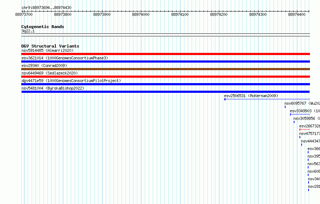Open nsv6449469 (Sedlazeck2020) variant label
Screen dimensions: 320x204
(x=50, y=73)
